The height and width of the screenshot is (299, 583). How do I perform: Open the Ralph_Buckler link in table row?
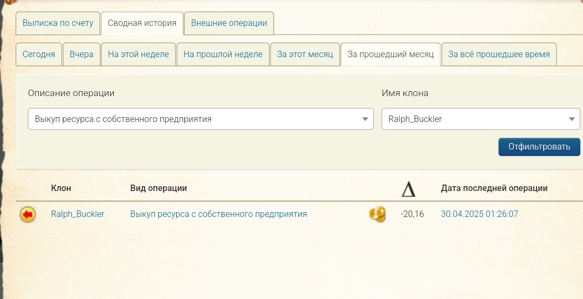(x=78, y=214)
